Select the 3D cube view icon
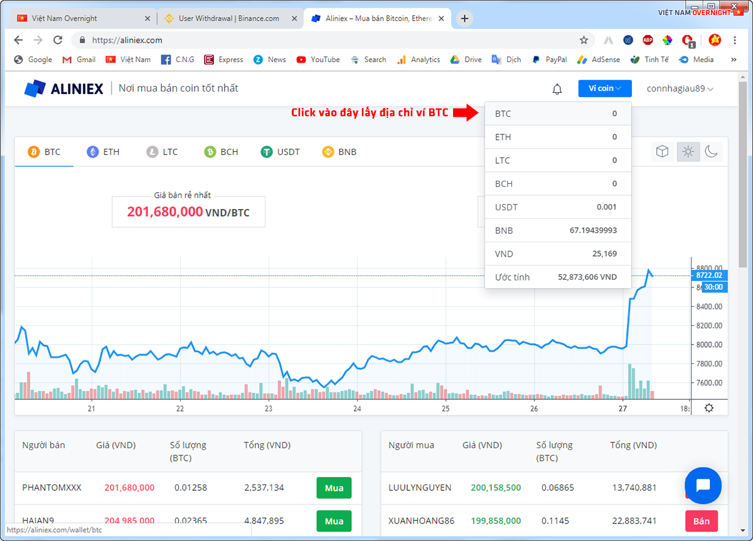The width and height of the screenshot is (753, 541). [x=662, y=151]
